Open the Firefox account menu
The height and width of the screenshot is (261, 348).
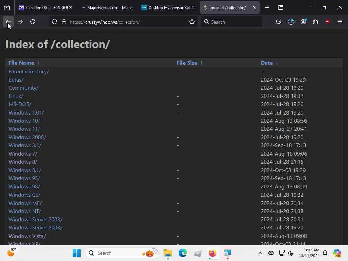[x=303, y=22]
